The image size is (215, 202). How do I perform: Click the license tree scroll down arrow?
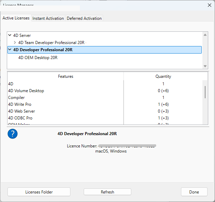205,66
